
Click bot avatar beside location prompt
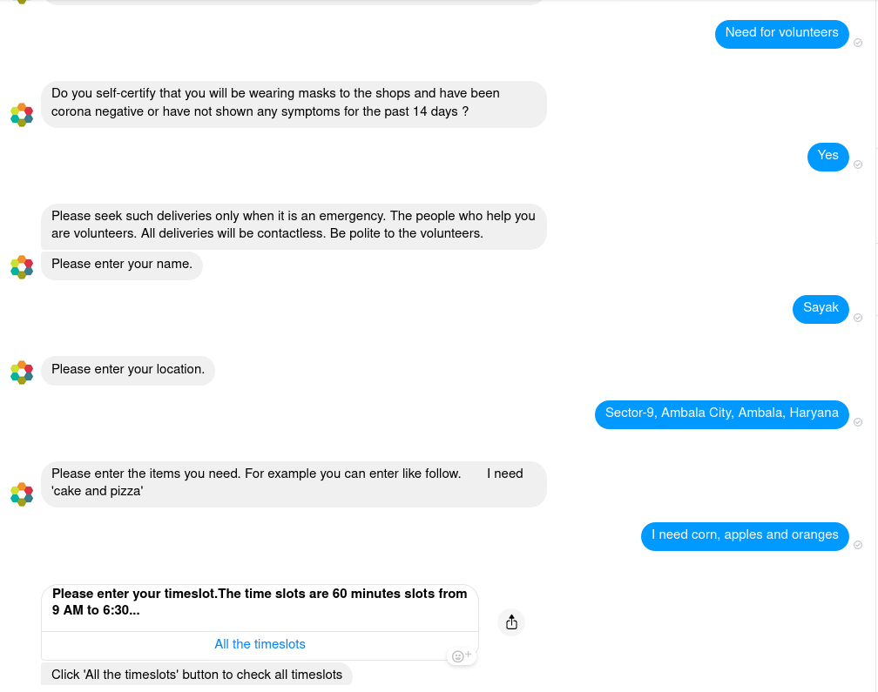(x=22, y=373)
